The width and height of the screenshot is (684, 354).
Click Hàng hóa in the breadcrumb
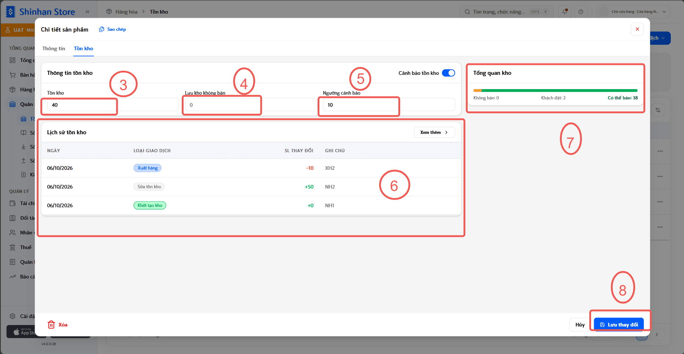point(126,12)
